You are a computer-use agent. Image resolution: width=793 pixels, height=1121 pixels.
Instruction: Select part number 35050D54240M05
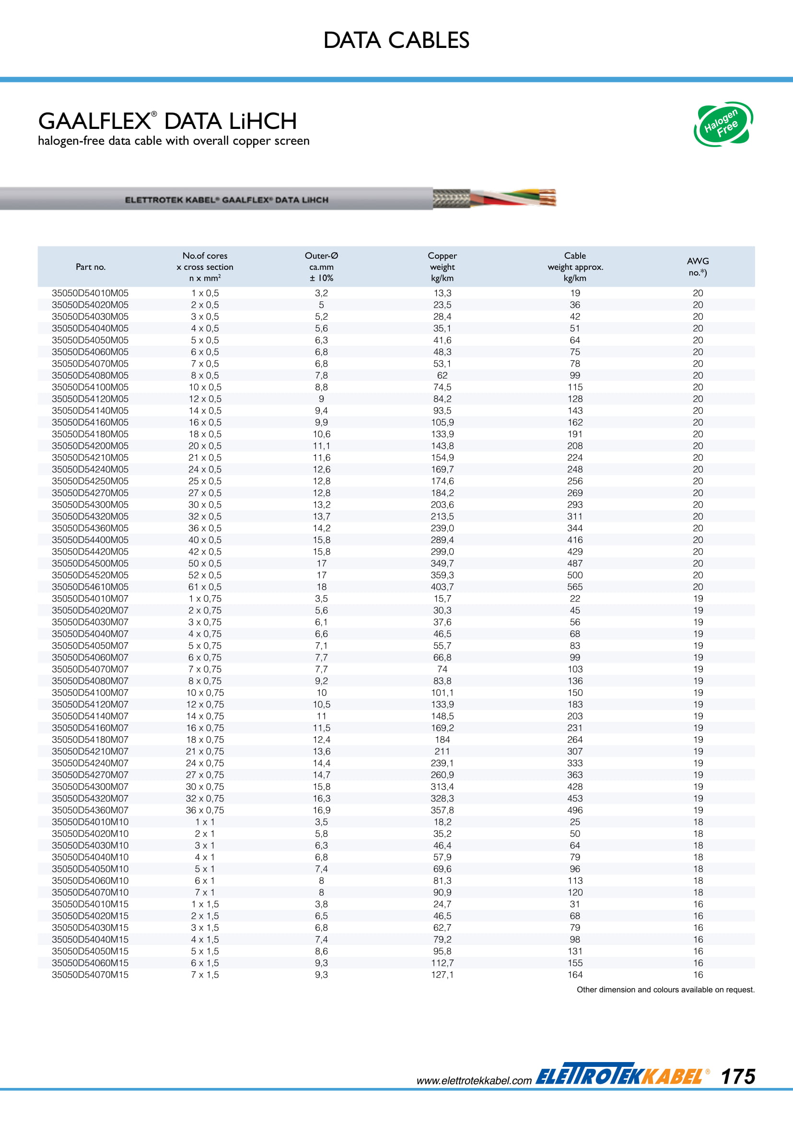[90, 469]
